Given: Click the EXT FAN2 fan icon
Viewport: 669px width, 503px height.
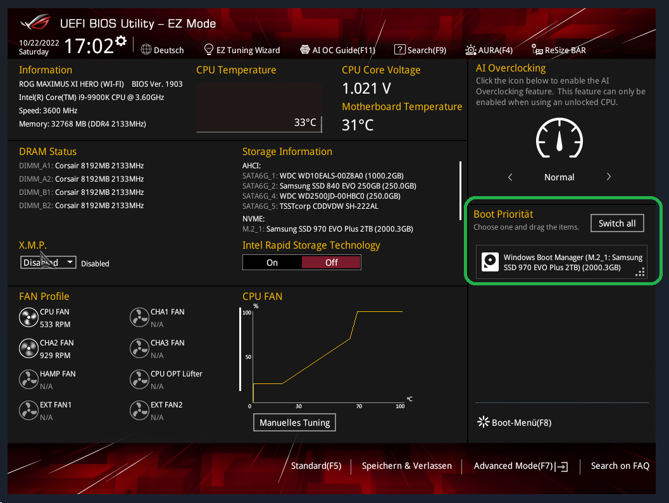Looking at the screenshot, I should (x=139, y=411).
